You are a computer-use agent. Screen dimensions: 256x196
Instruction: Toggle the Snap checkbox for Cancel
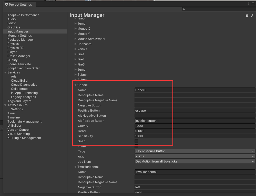[136, 141]
